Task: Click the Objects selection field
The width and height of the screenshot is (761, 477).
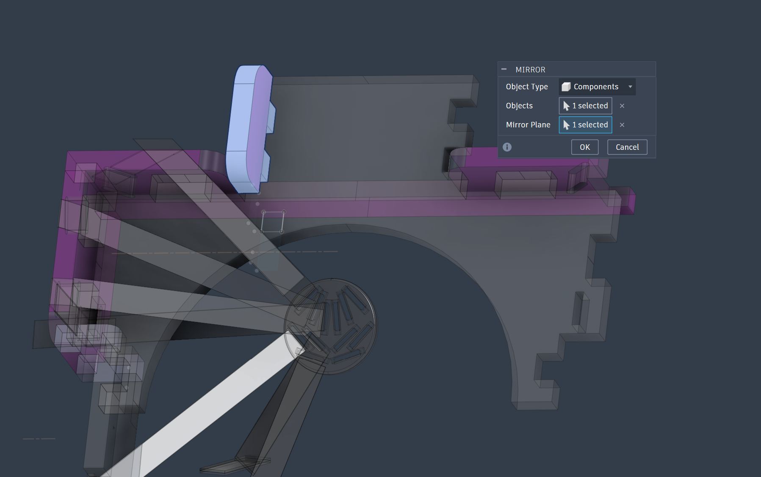Action: (x=585, y=106)
